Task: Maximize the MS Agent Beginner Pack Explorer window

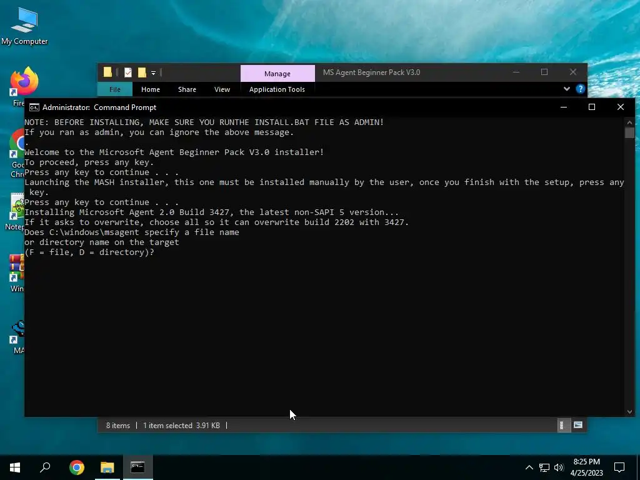Action: coord(544,72)
